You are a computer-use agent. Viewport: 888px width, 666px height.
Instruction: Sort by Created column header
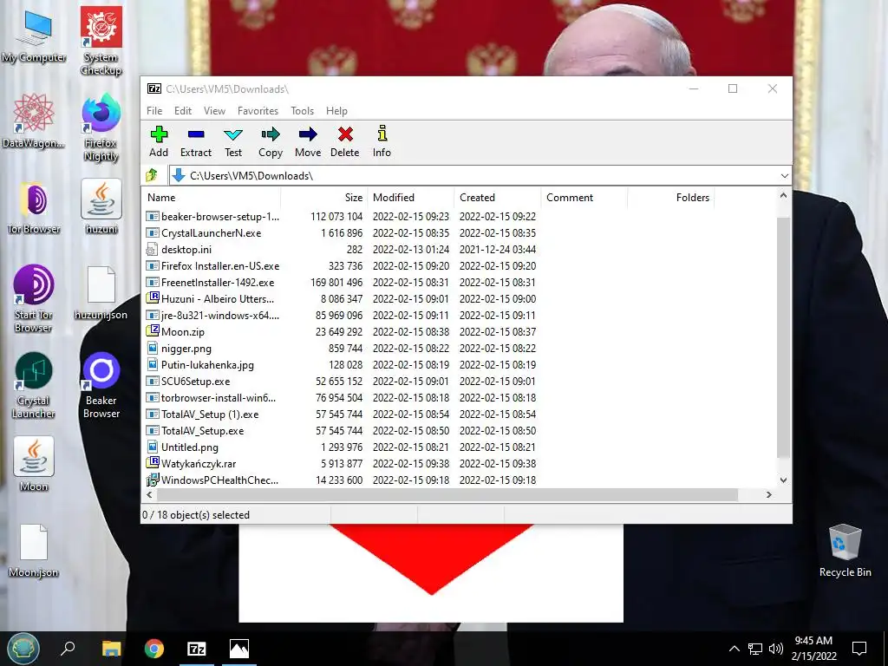tap(498, 198)
